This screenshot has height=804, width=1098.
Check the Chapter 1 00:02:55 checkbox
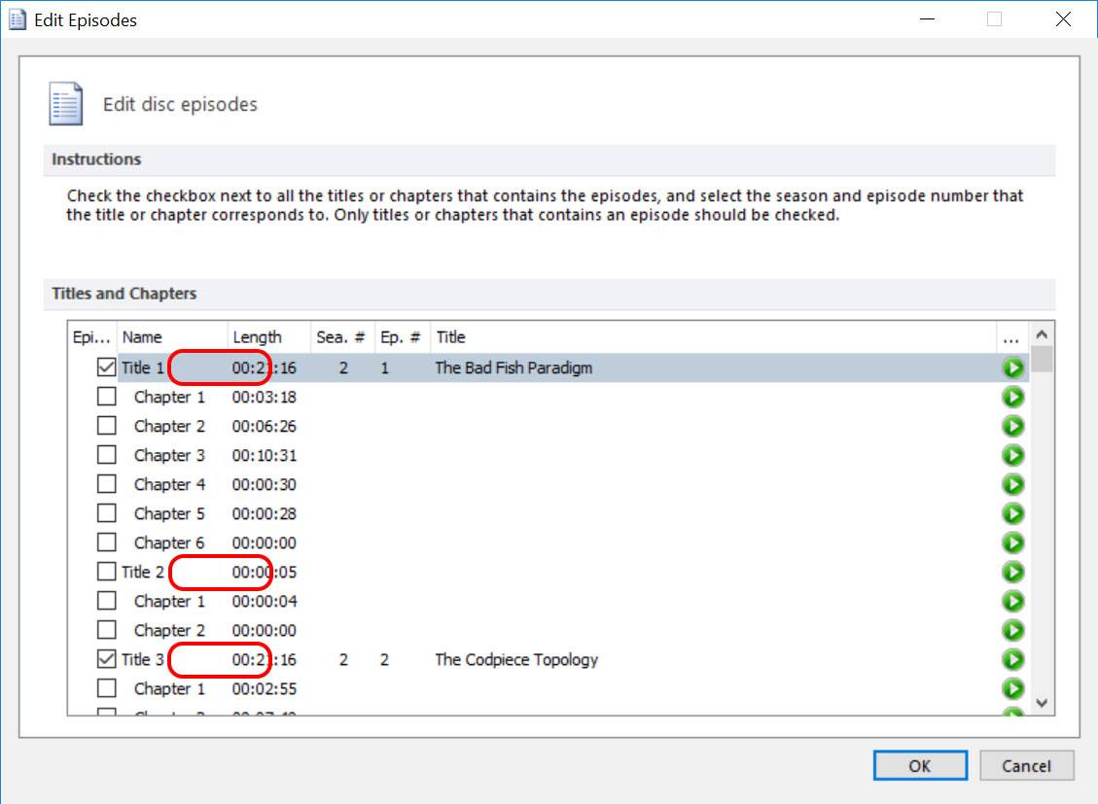click(106, 688)
